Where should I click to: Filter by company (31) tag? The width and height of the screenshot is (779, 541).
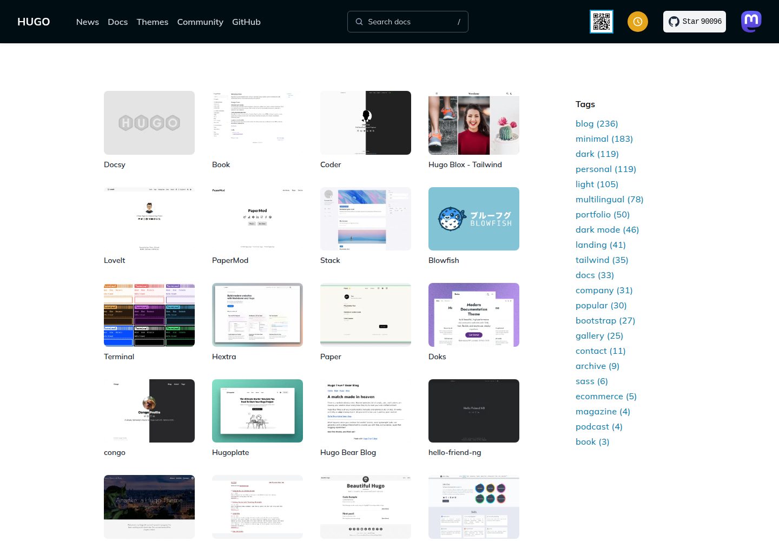(x=604, y=290)
